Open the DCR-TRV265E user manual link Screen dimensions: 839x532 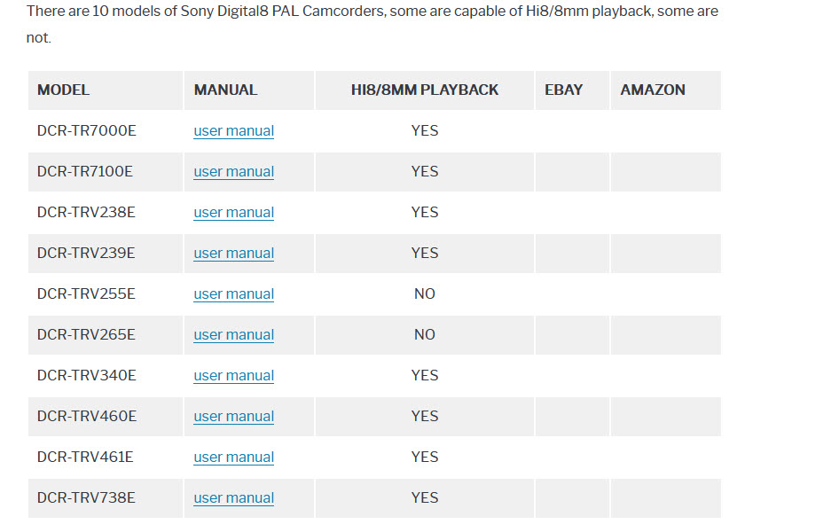click(233, 335)
